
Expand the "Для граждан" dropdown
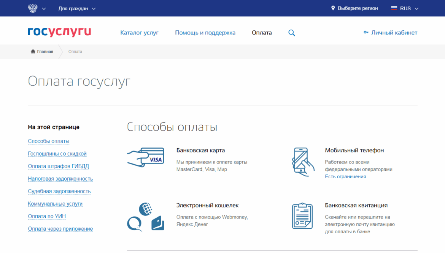[77, 8]
